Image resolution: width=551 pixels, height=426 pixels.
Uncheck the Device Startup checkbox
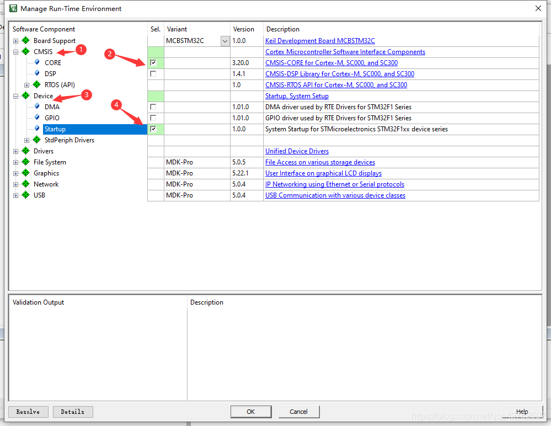pyautogui.click(x=153, y=129)
